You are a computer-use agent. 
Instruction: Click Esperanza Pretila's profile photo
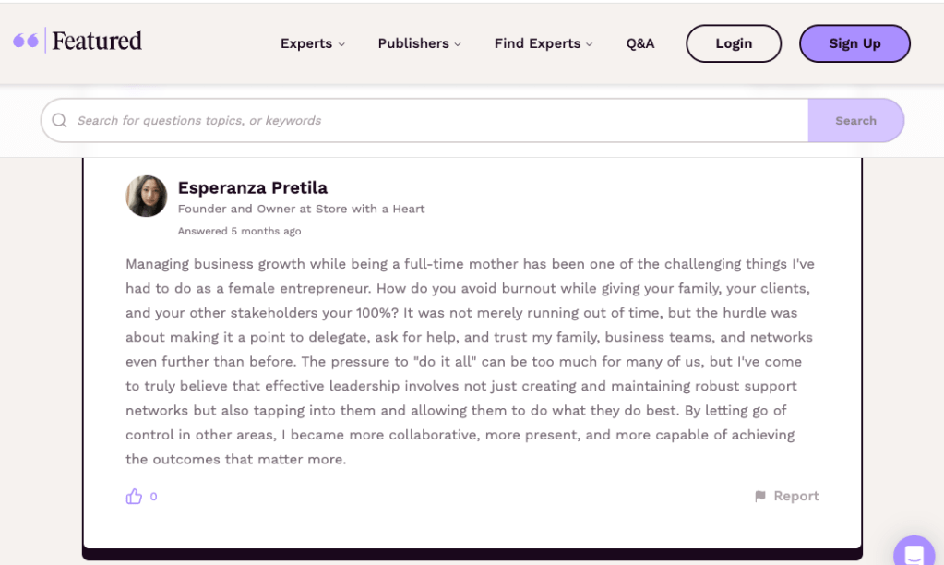147,196
